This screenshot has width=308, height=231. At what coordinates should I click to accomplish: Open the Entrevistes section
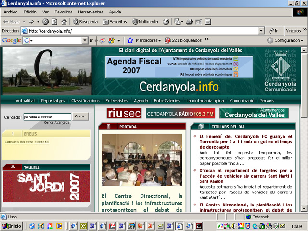point(116,101)
